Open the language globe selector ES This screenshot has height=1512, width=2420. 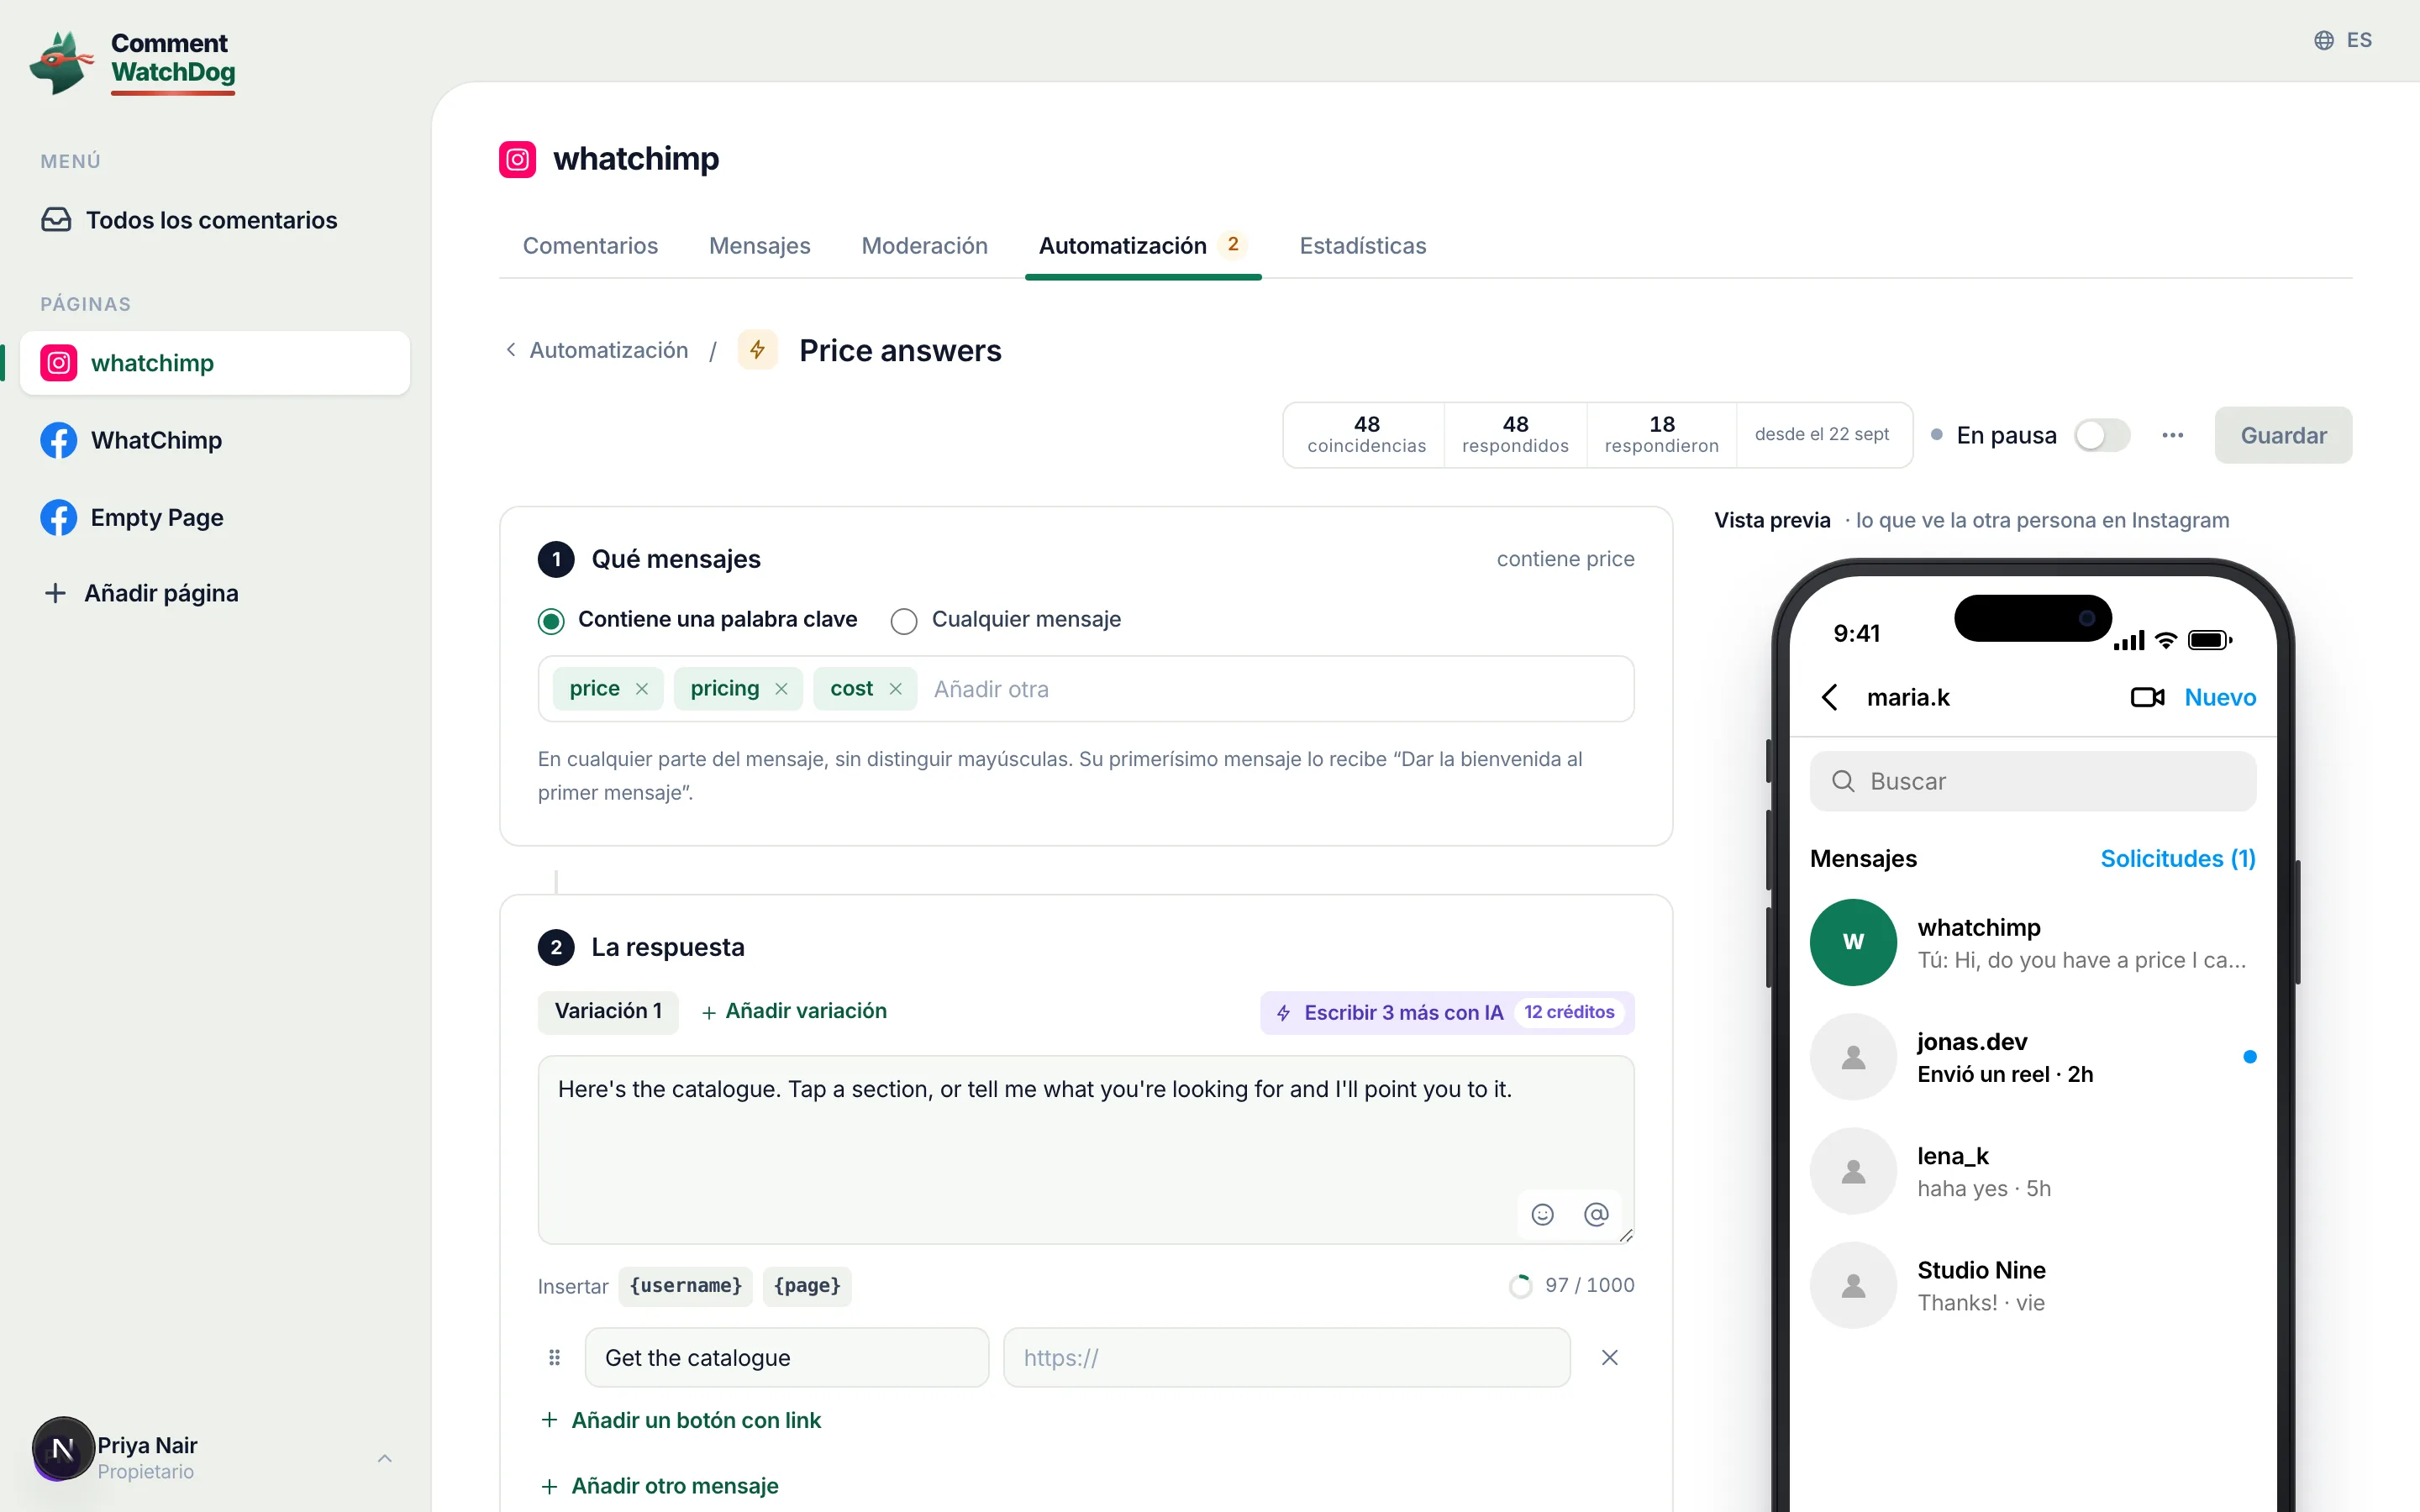[2342, 40]
